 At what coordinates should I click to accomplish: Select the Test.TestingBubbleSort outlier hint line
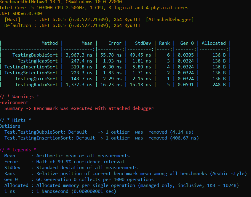(99, 132)
